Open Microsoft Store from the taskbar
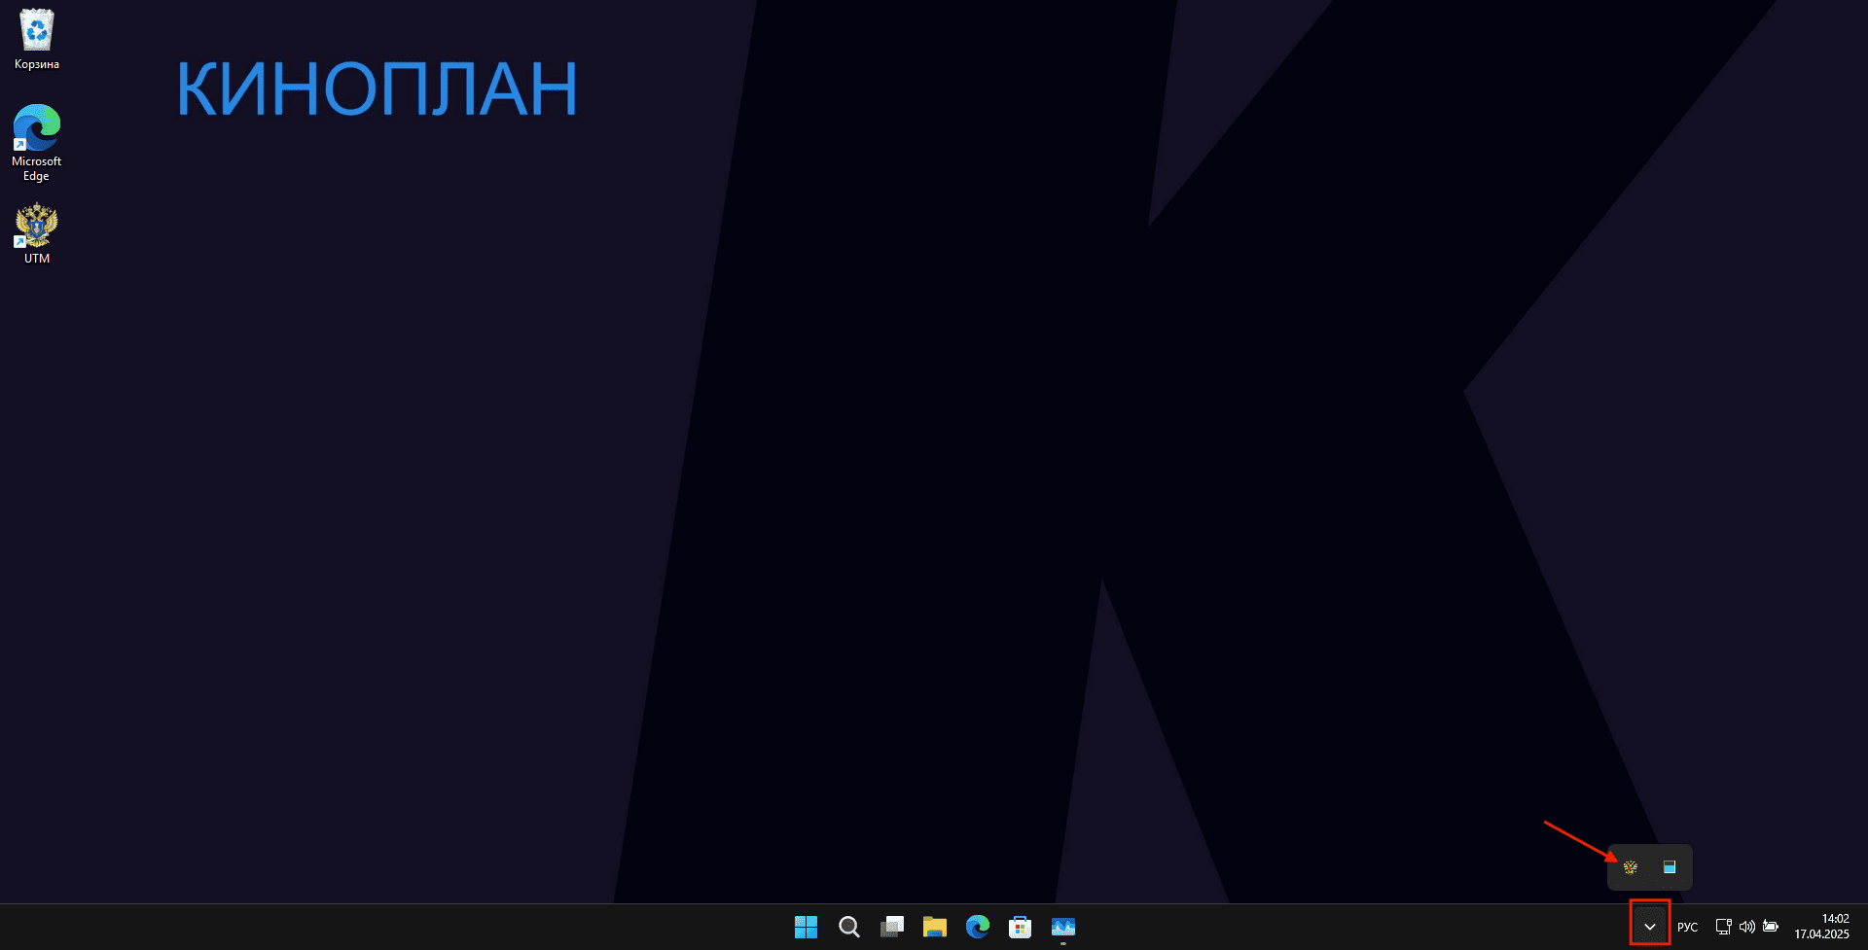The height and width of the screenshot is (950, 1868). coord(1020,927)
